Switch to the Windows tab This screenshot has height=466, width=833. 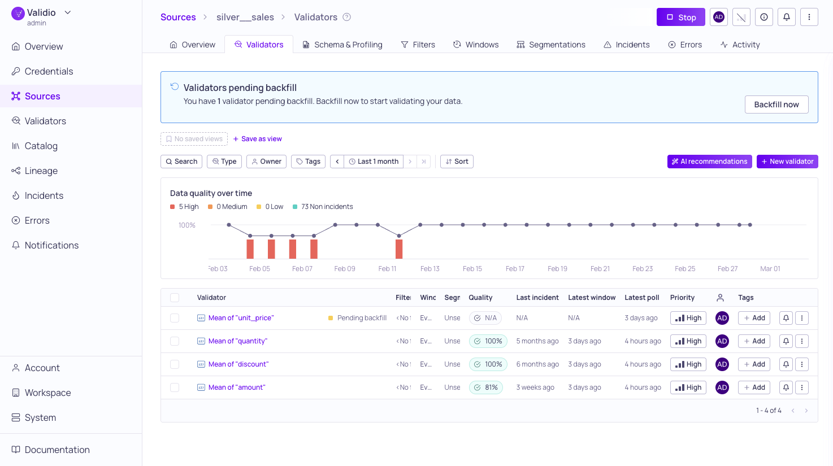tap(476, 45)
